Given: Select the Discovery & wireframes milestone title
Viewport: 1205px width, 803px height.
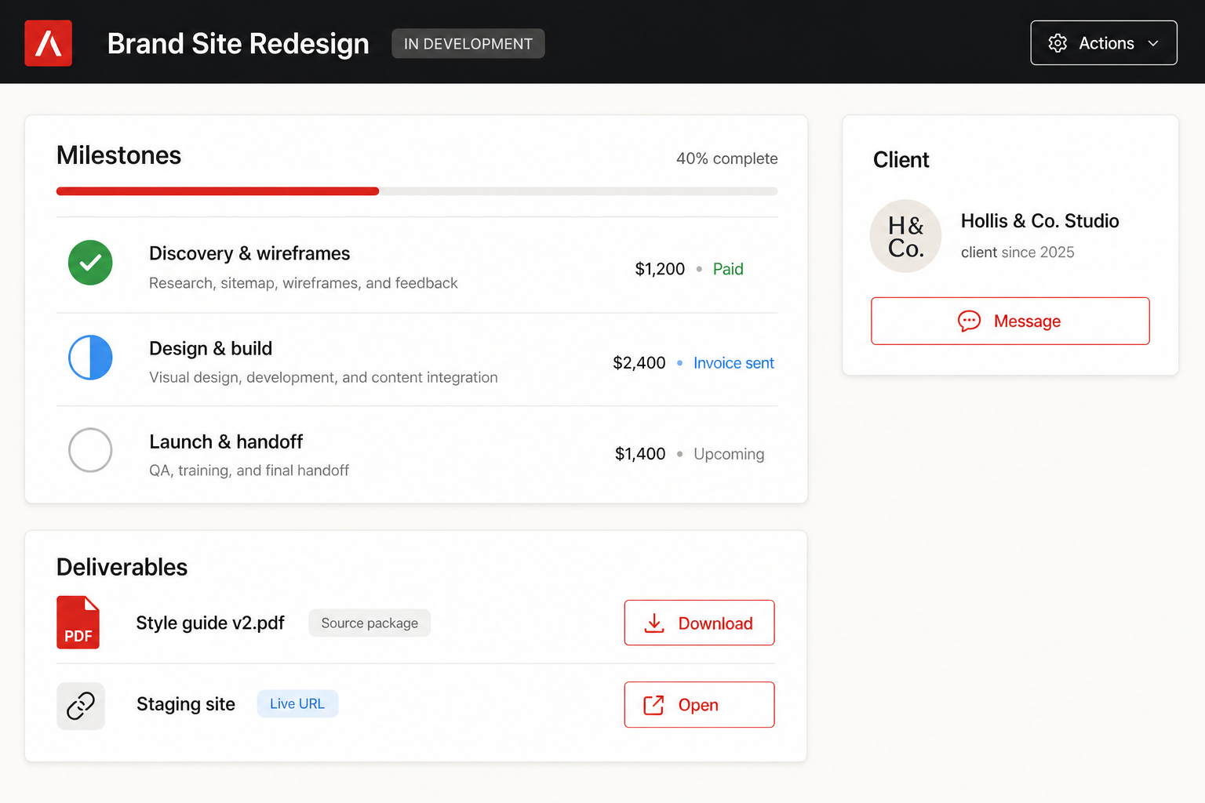Looking at the screenshot, I should (249, 253).
